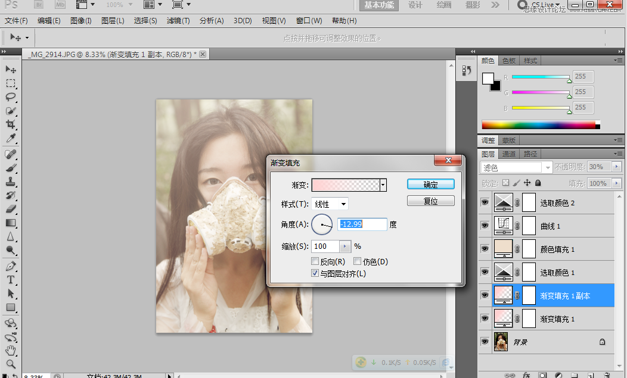Select the Hand tool

(11, 351)
